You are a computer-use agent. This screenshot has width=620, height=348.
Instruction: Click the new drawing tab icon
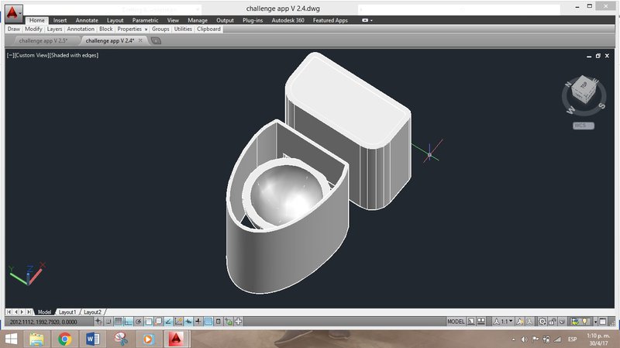click(x=156, y=40)
